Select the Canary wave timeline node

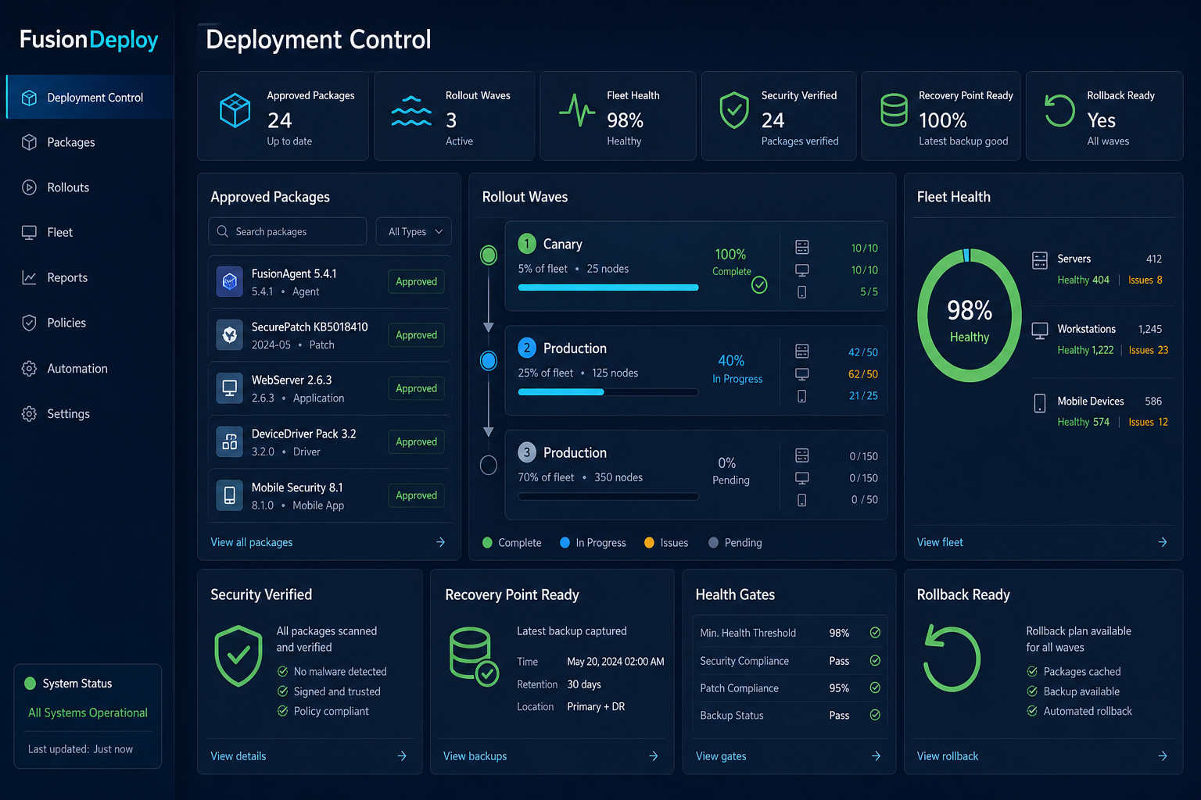[489, 255]
